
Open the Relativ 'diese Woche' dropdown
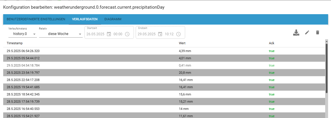click(61, 34)
